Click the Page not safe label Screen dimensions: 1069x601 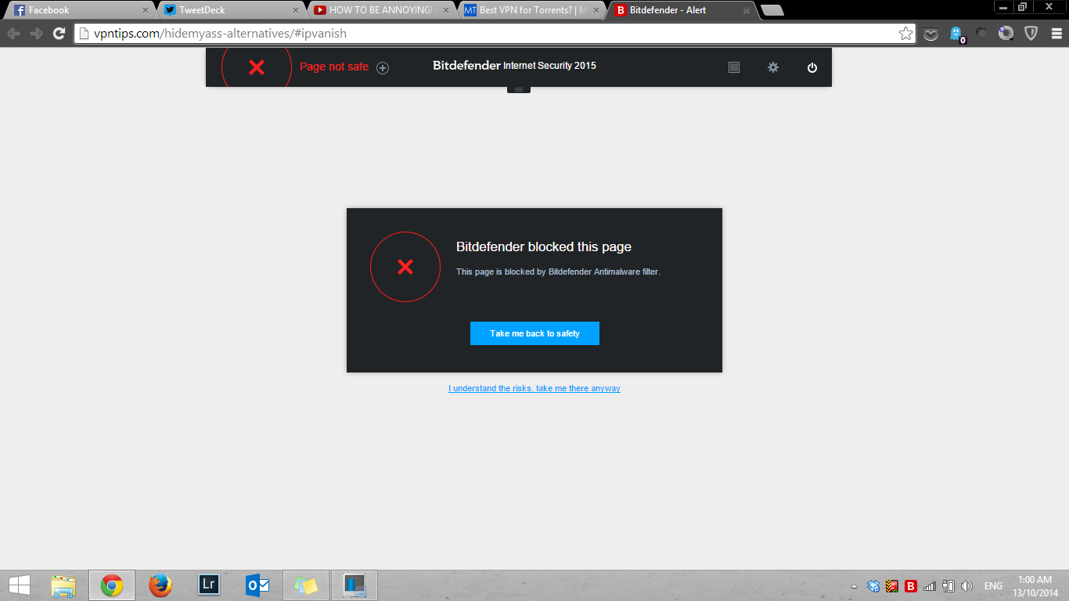[x=334, y=67]
